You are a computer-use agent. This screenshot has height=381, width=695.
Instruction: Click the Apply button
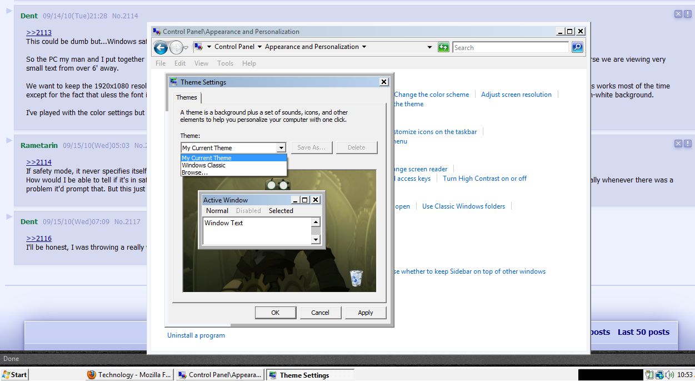(x=365, y=313)
